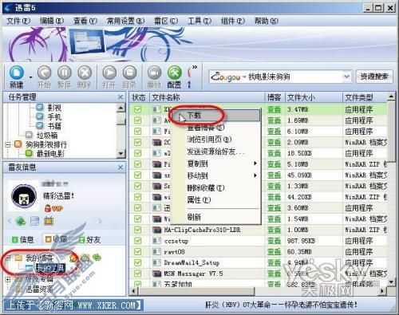The height and width of the screenshot is (315, 399).
Task: Click the 肝炎(HBV) ad link in status bar
Action: [x=281, y=305]
